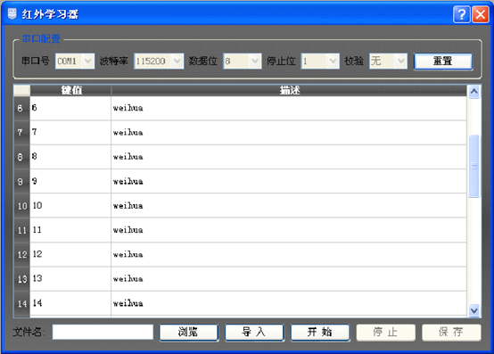Click weihua description in row 8
This screenshot has width=494, height=354.
click(x=289, y=157)
